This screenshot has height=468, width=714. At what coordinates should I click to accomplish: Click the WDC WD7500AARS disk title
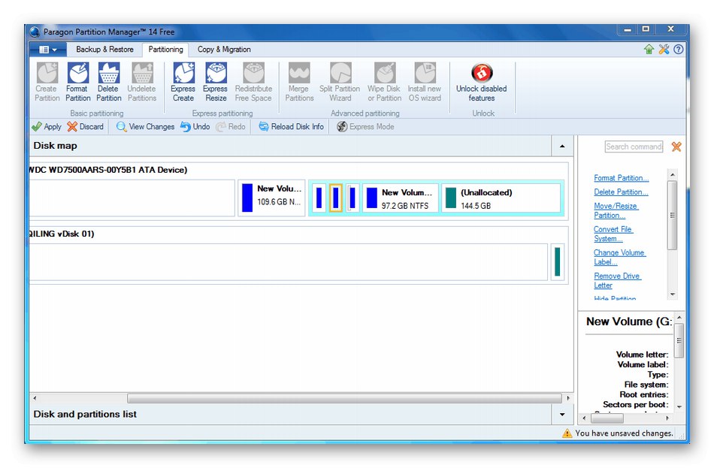(x=108, y=170)
